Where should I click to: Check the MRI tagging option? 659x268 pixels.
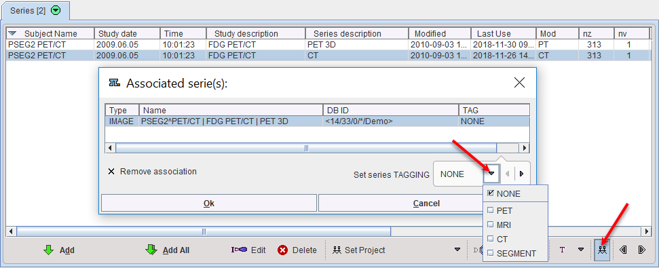pyautogui.click(x=490, y=225)
